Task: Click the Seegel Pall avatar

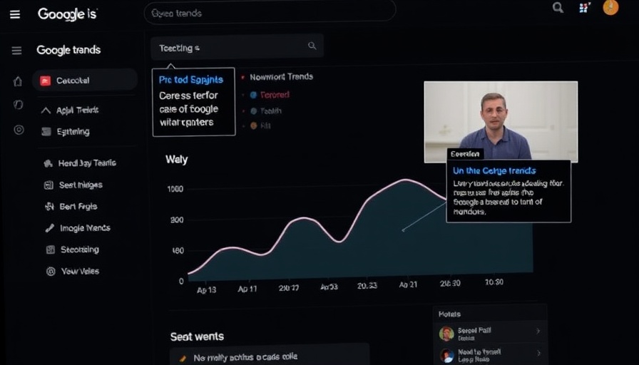Action: pyautogui.click(x=446, y=334)
